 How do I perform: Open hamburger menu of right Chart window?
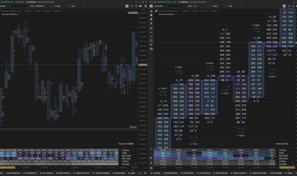click(x=150, y=2)
